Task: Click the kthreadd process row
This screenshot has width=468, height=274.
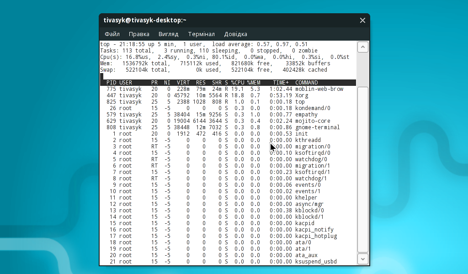Action: (228, 140)
